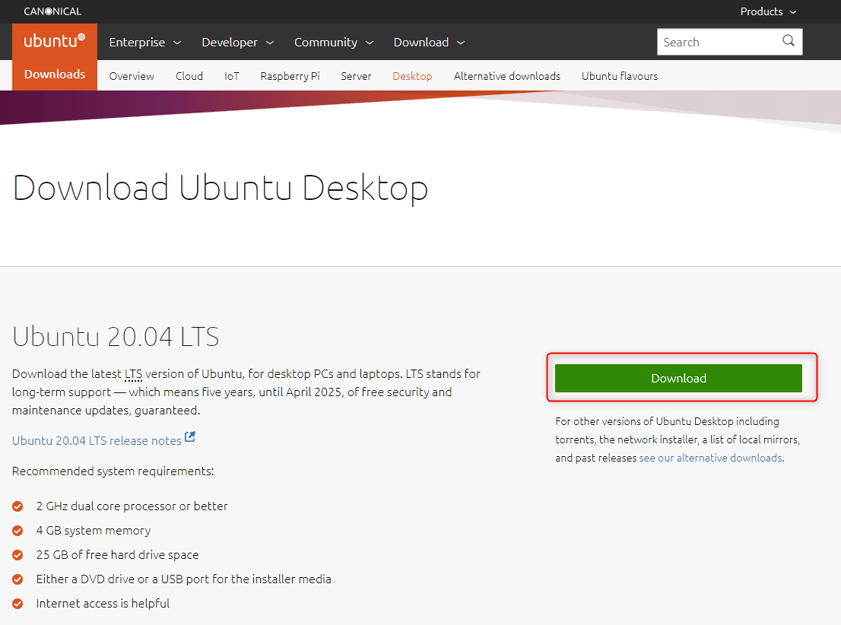Image resolution: width=841 pixels, height=625 pixels.
Task: Select the Raspberry Pi tab
Action: click(290, 76)
